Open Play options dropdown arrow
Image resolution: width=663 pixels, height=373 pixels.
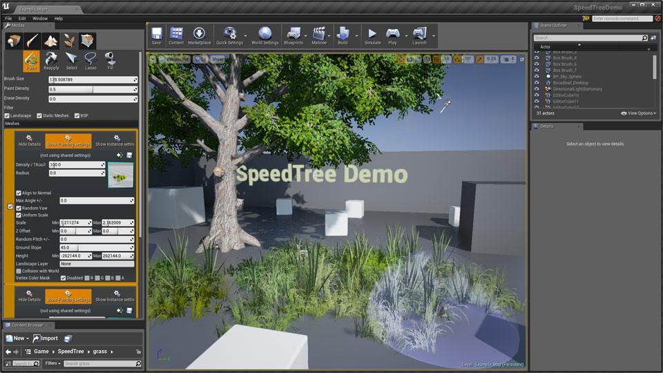(406, 36)
